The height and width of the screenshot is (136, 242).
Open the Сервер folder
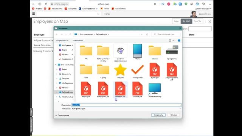(103, 71)
